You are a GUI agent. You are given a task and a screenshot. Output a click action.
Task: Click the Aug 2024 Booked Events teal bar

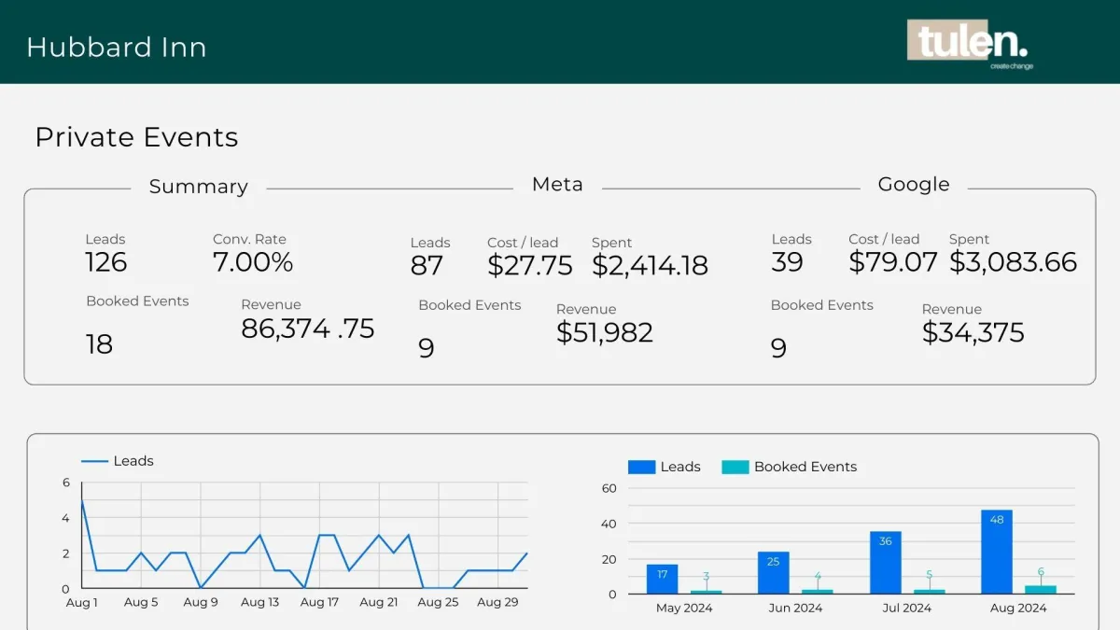pyautogui.click(x=1041, y=589)
